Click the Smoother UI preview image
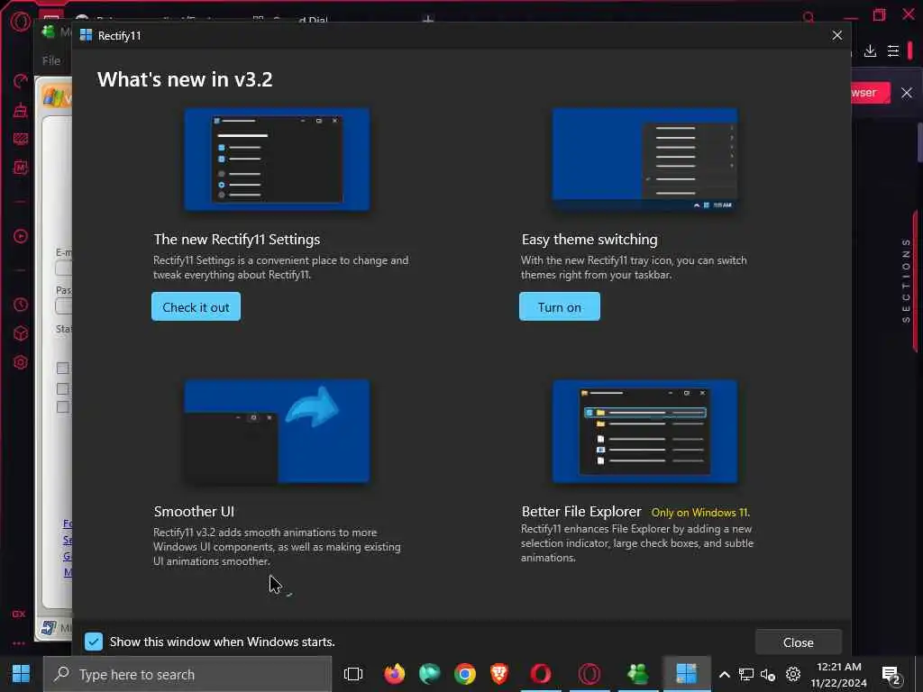The width and height of the screenshot is (923, 692). [x=278, y=432]
